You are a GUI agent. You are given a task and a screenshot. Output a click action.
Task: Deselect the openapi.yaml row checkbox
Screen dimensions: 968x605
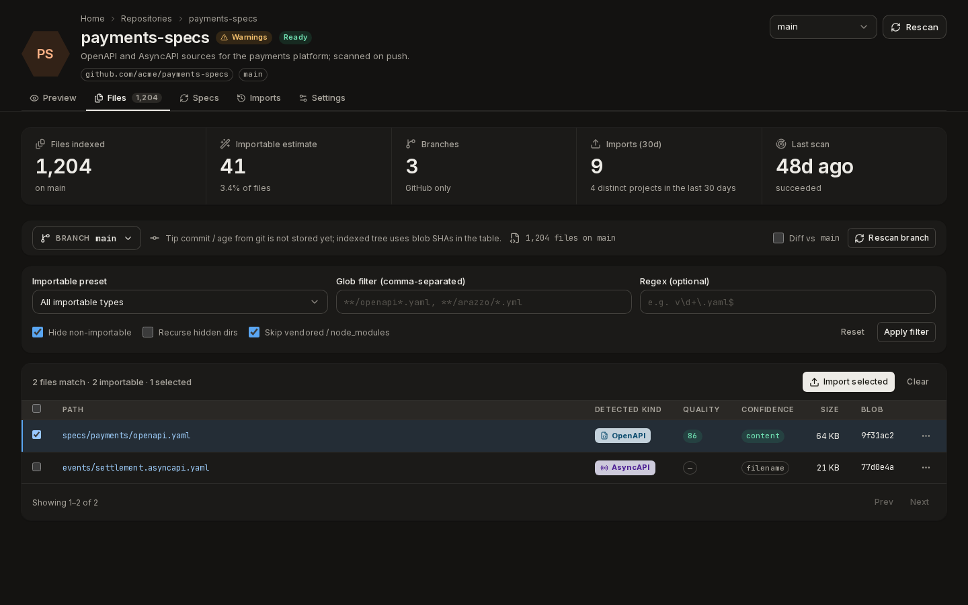[x=37, y=434]
